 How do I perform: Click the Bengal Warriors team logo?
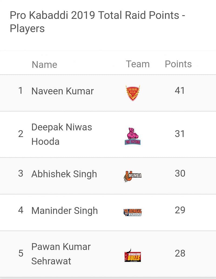(x=133, y=212)
